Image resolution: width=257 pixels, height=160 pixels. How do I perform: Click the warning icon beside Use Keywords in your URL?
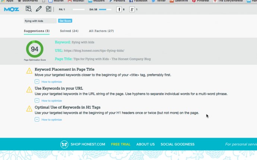click(x=29, y=90)
